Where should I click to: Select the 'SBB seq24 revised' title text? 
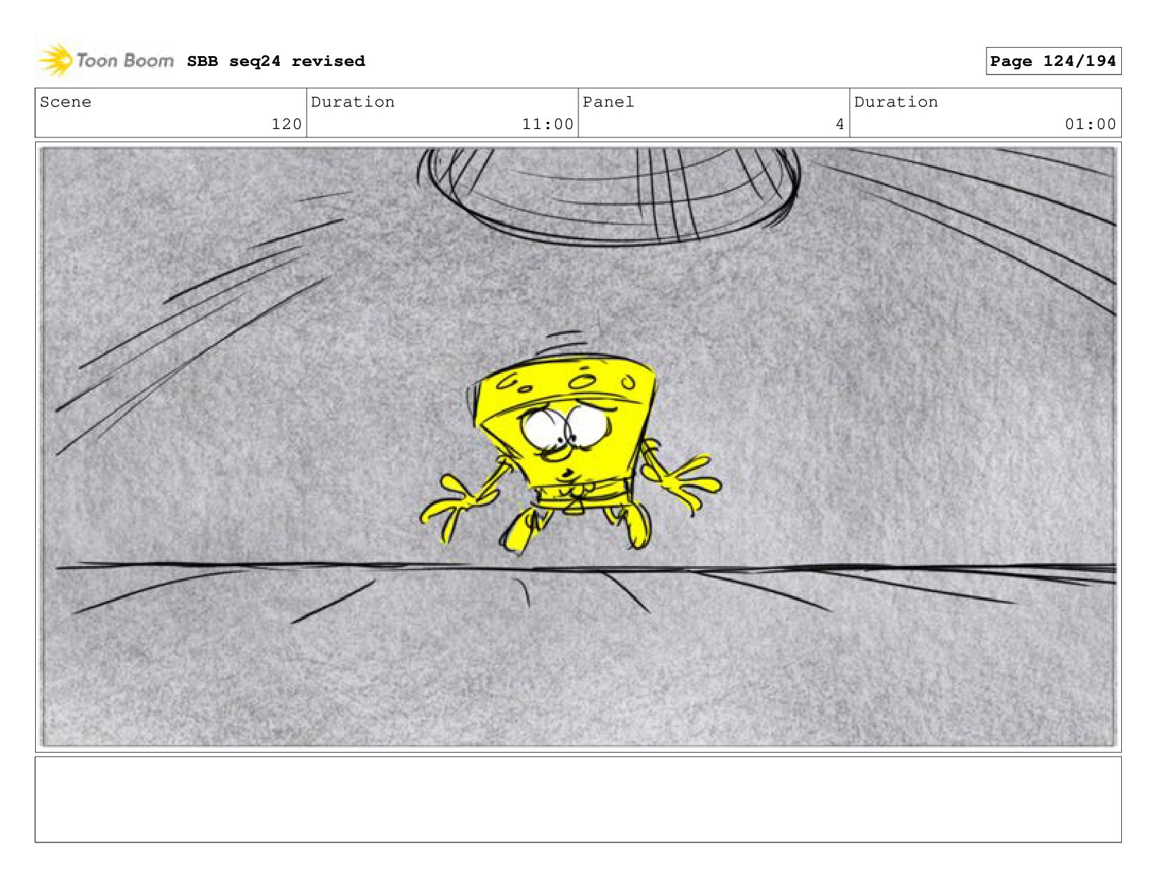coord(276,61)
